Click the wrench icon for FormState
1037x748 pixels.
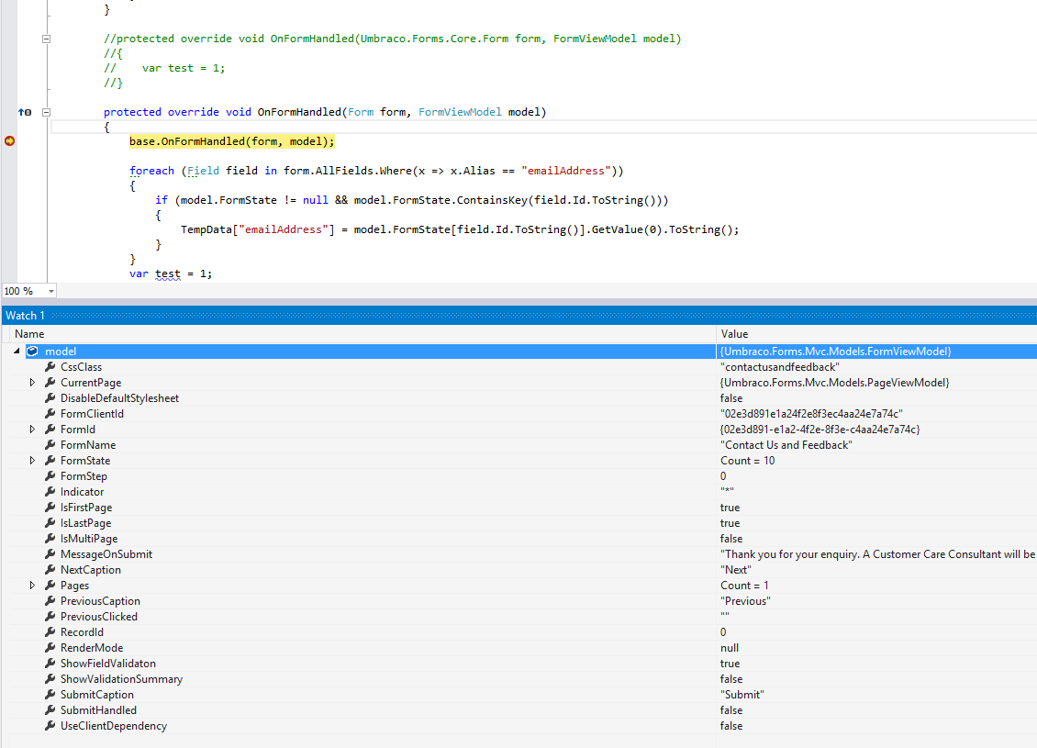pyautogui.click(x=50, y=461)
